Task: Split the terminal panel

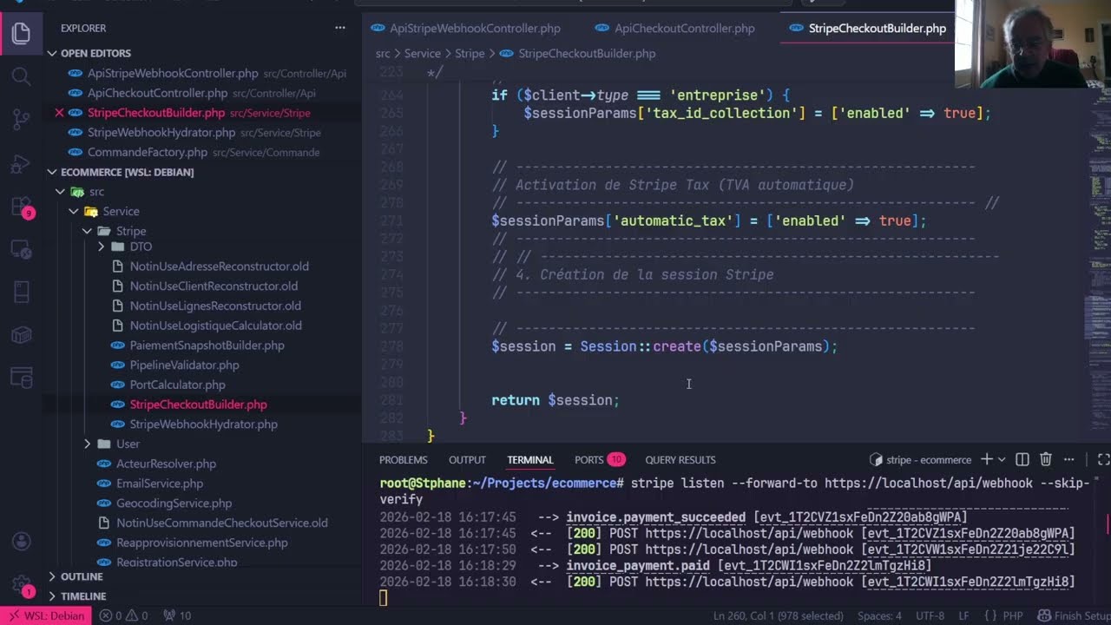Action: point(1022,459)
